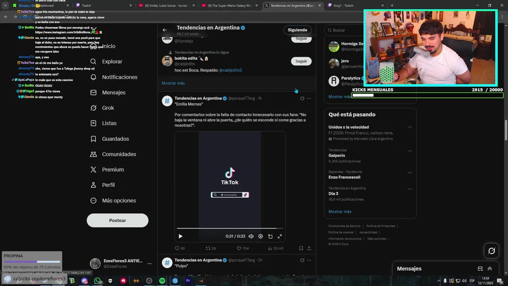Open more options for Galperin trend

pos(410,151)
